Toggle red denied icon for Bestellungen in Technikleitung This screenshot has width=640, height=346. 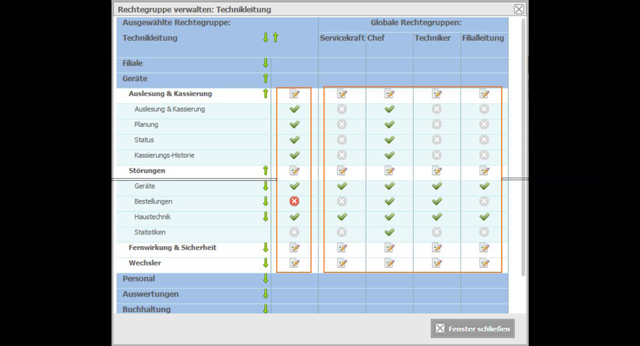point(294,201)
